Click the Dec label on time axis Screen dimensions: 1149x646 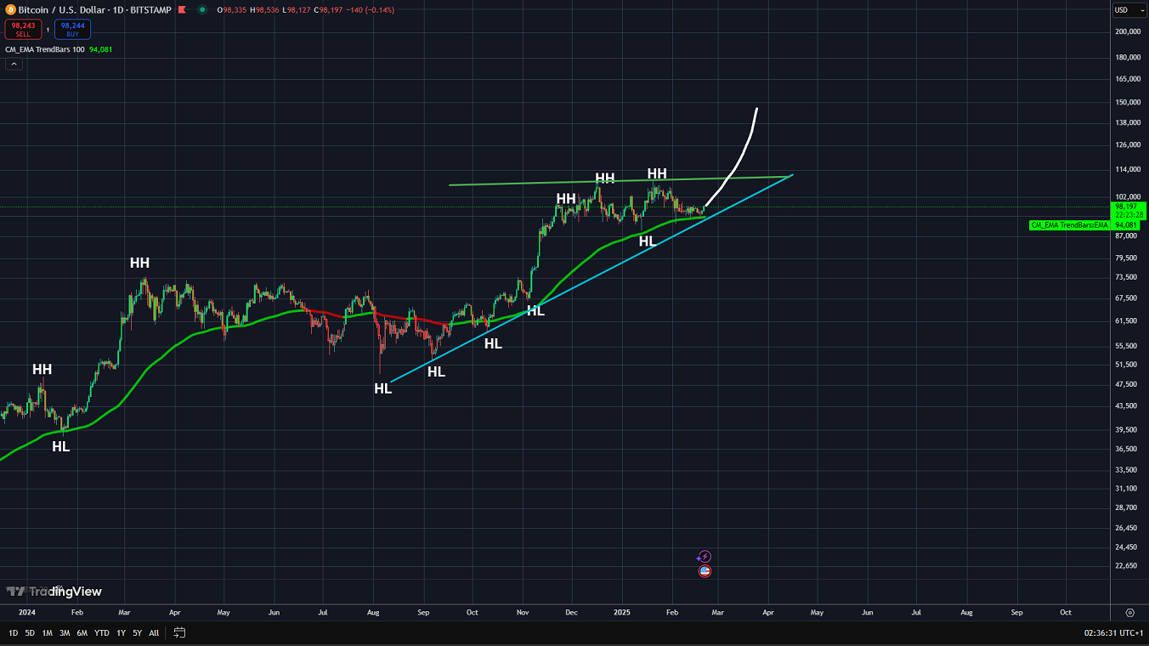pos(572,612)
